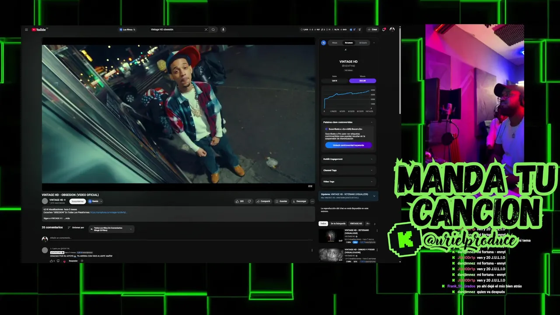Expand the Remix dropdown arrow
Viewport: 560px width, 315px height.
[101, 201]
